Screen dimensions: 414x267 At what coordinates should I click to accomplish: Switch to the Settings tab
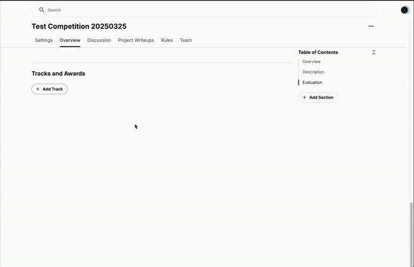point(44,40)
